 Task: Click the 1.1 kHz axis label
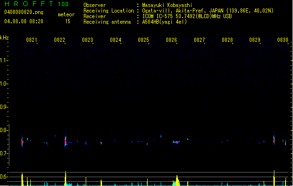tap(4, 60)
